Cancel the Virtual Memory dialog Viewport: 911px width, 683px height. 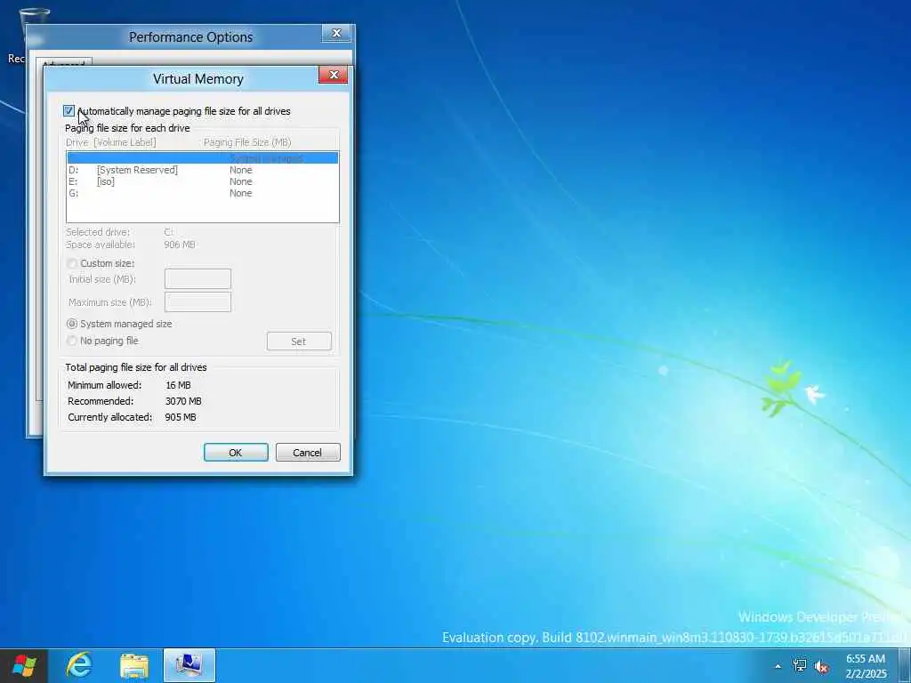point(308,453)
